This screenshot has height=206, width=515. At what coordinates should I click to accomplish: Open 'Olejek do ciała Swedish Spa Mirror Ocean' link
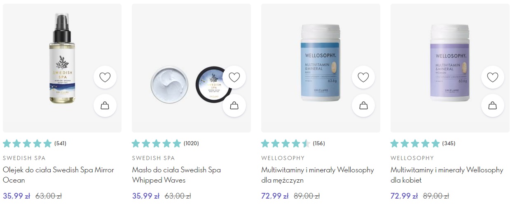click(59, 175)
